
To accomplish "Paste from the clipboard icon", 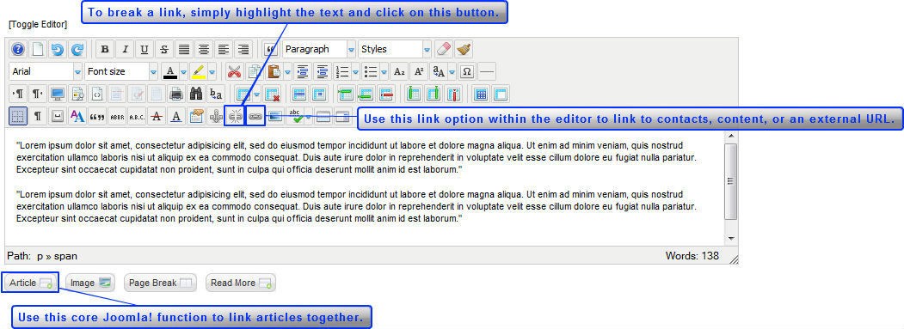I will pos(274,71).
